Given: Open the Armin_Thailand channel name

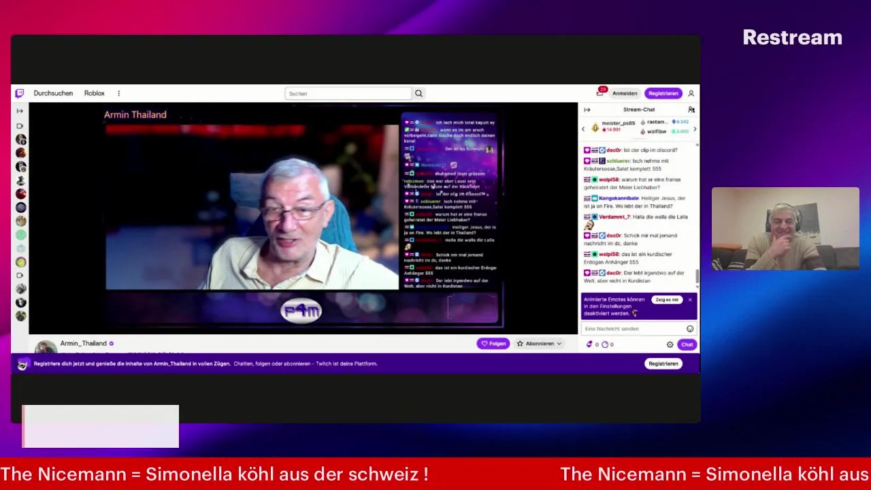Looking at the screenshot, I should 83,344.
